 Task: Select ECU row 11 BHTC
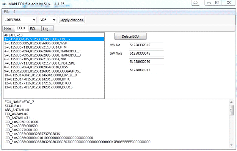[x=54, y=79]
